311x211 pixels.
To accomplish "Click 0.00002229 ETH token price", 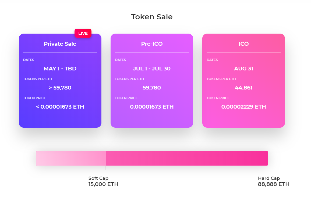I will pos(243,107).
